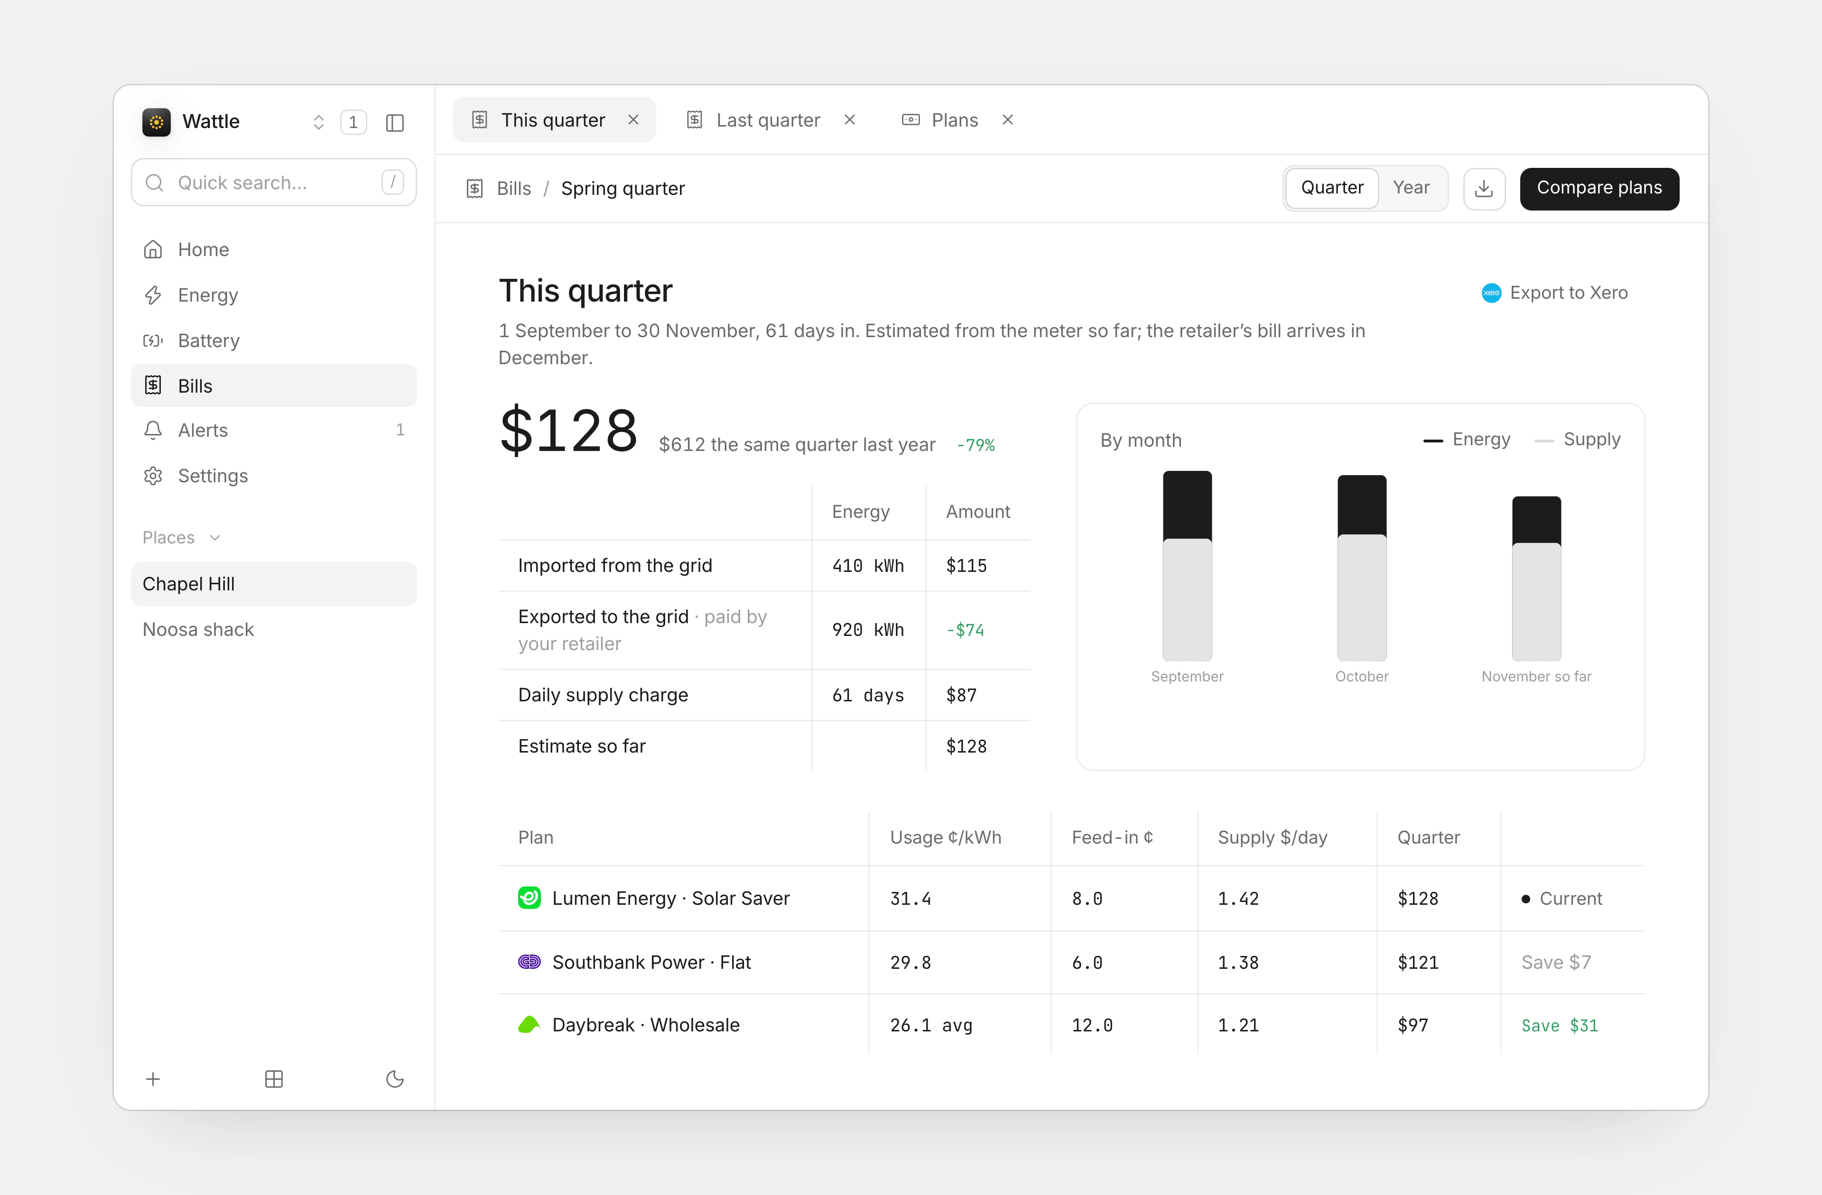Click the Energy legend entry in chart

point(1467,440)
